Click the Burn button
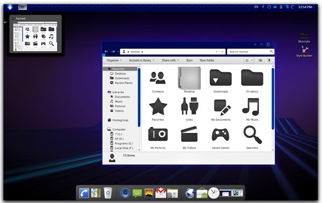This screenshot has height=203, width=322. click(189, 61)
